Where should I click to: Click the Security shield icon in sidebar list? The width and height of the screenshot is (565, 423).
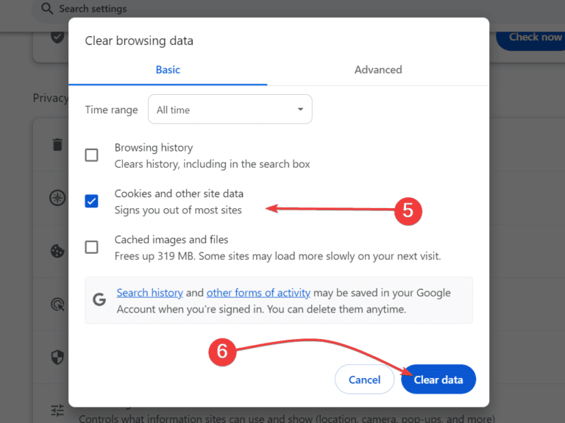tap(57, 357)
